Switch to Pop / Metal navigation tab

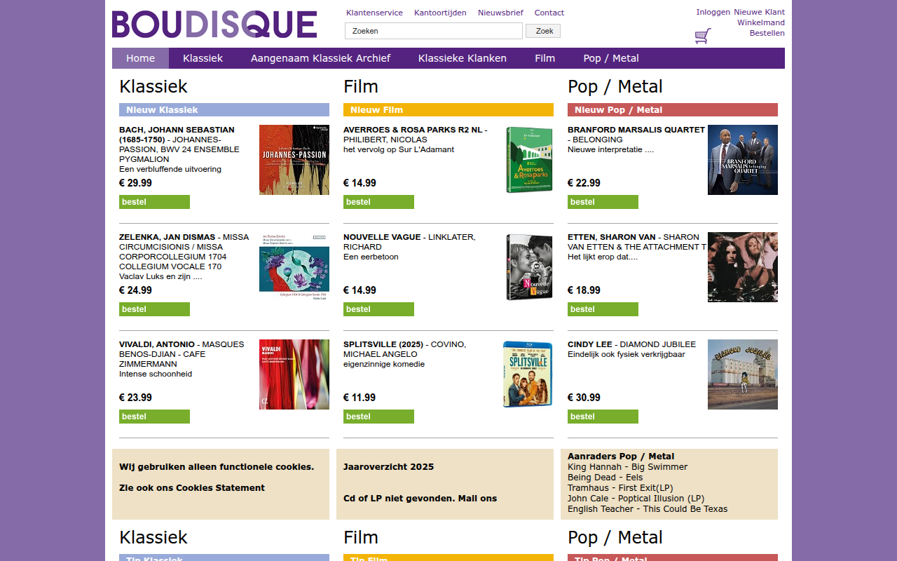pos(611,58)
